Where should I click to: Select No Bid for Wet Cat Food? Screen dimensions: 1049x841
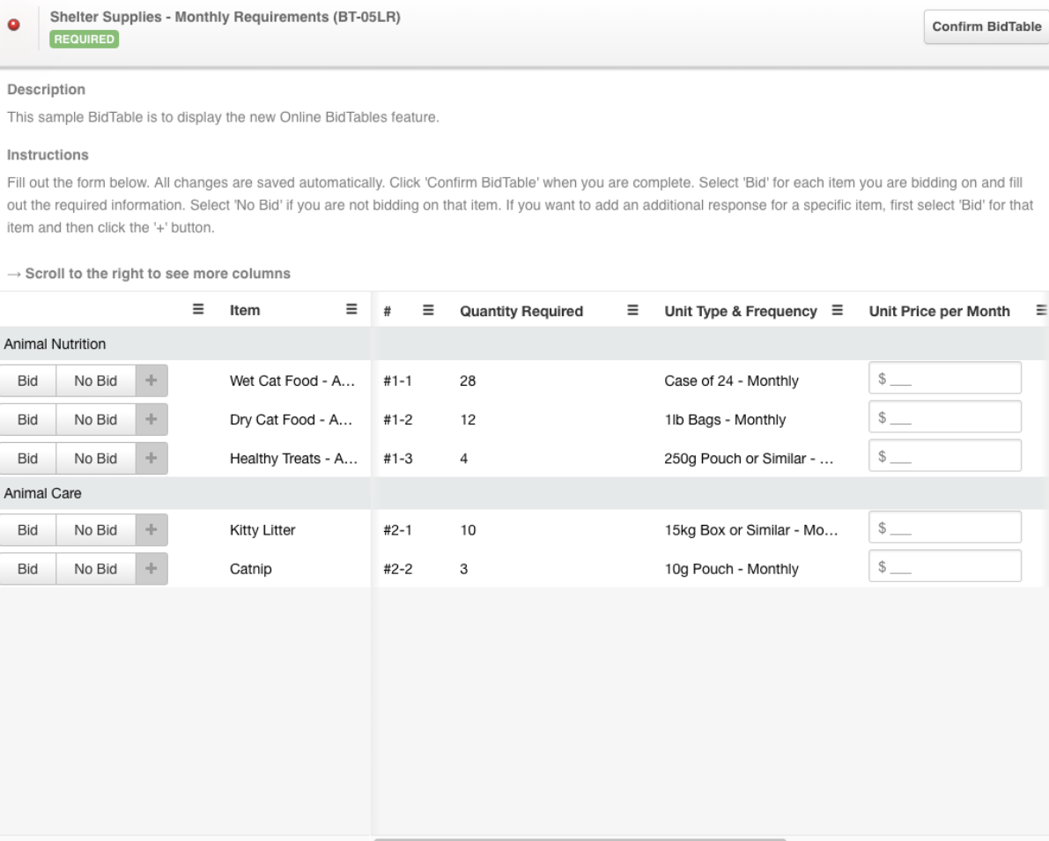(96, 380)
